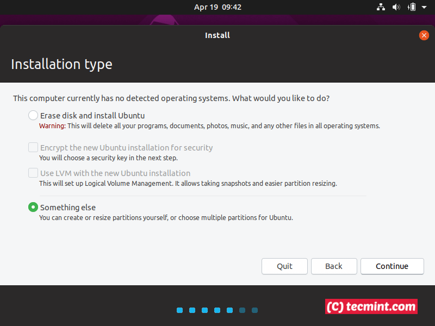Open the system menu dropdown arrow
Screen dimensions: 435x326
[x=424, y=7]
